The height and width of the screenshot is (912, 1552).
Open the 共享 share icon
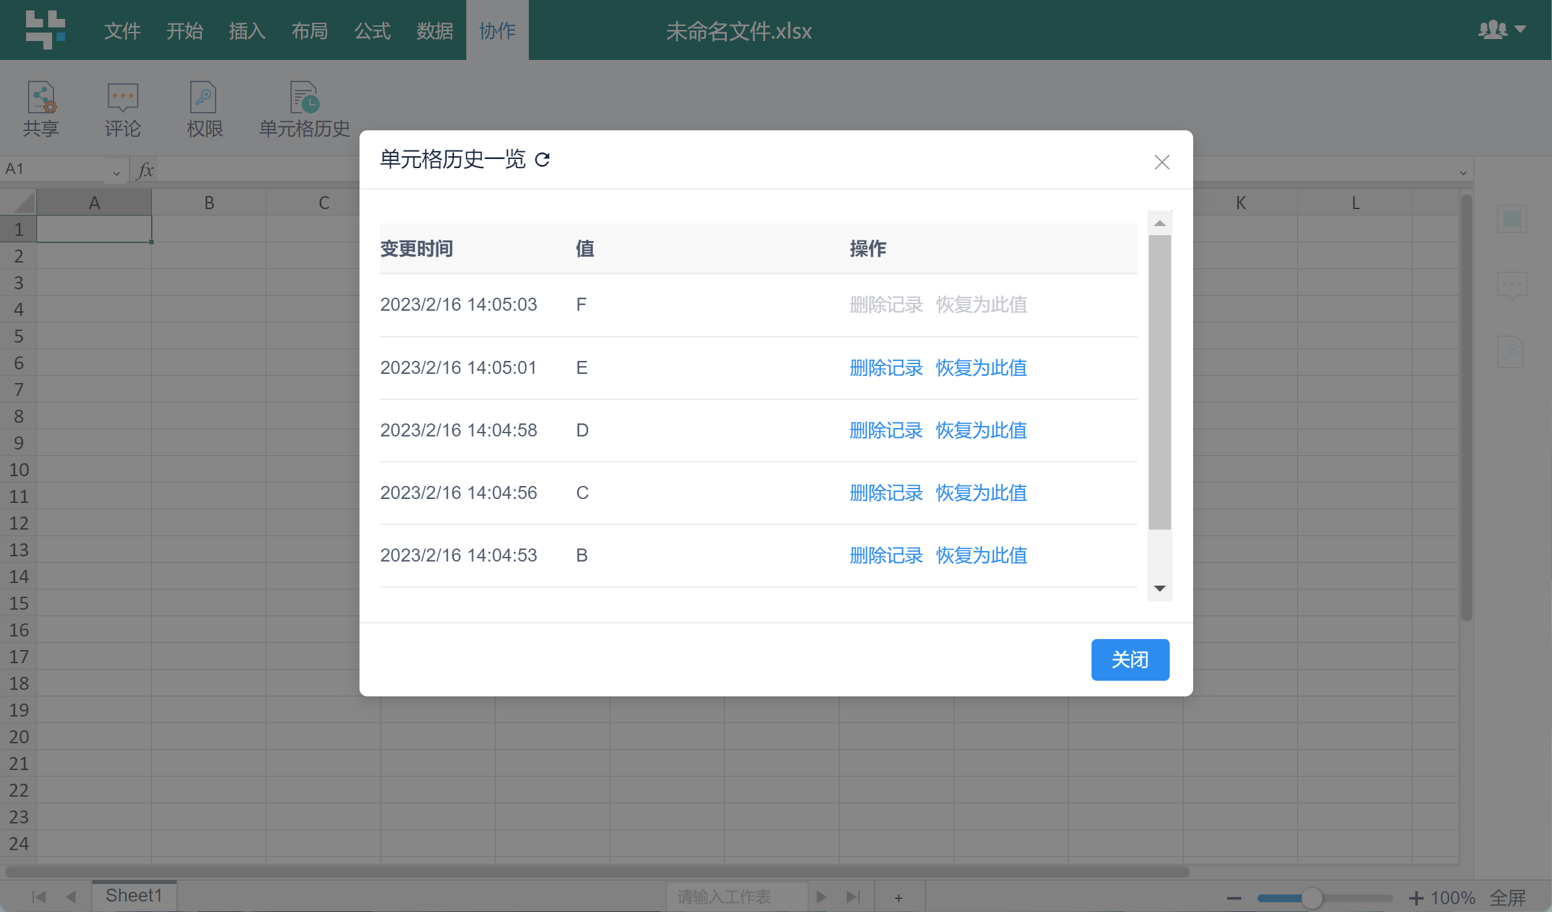click(x=42, y=98)
